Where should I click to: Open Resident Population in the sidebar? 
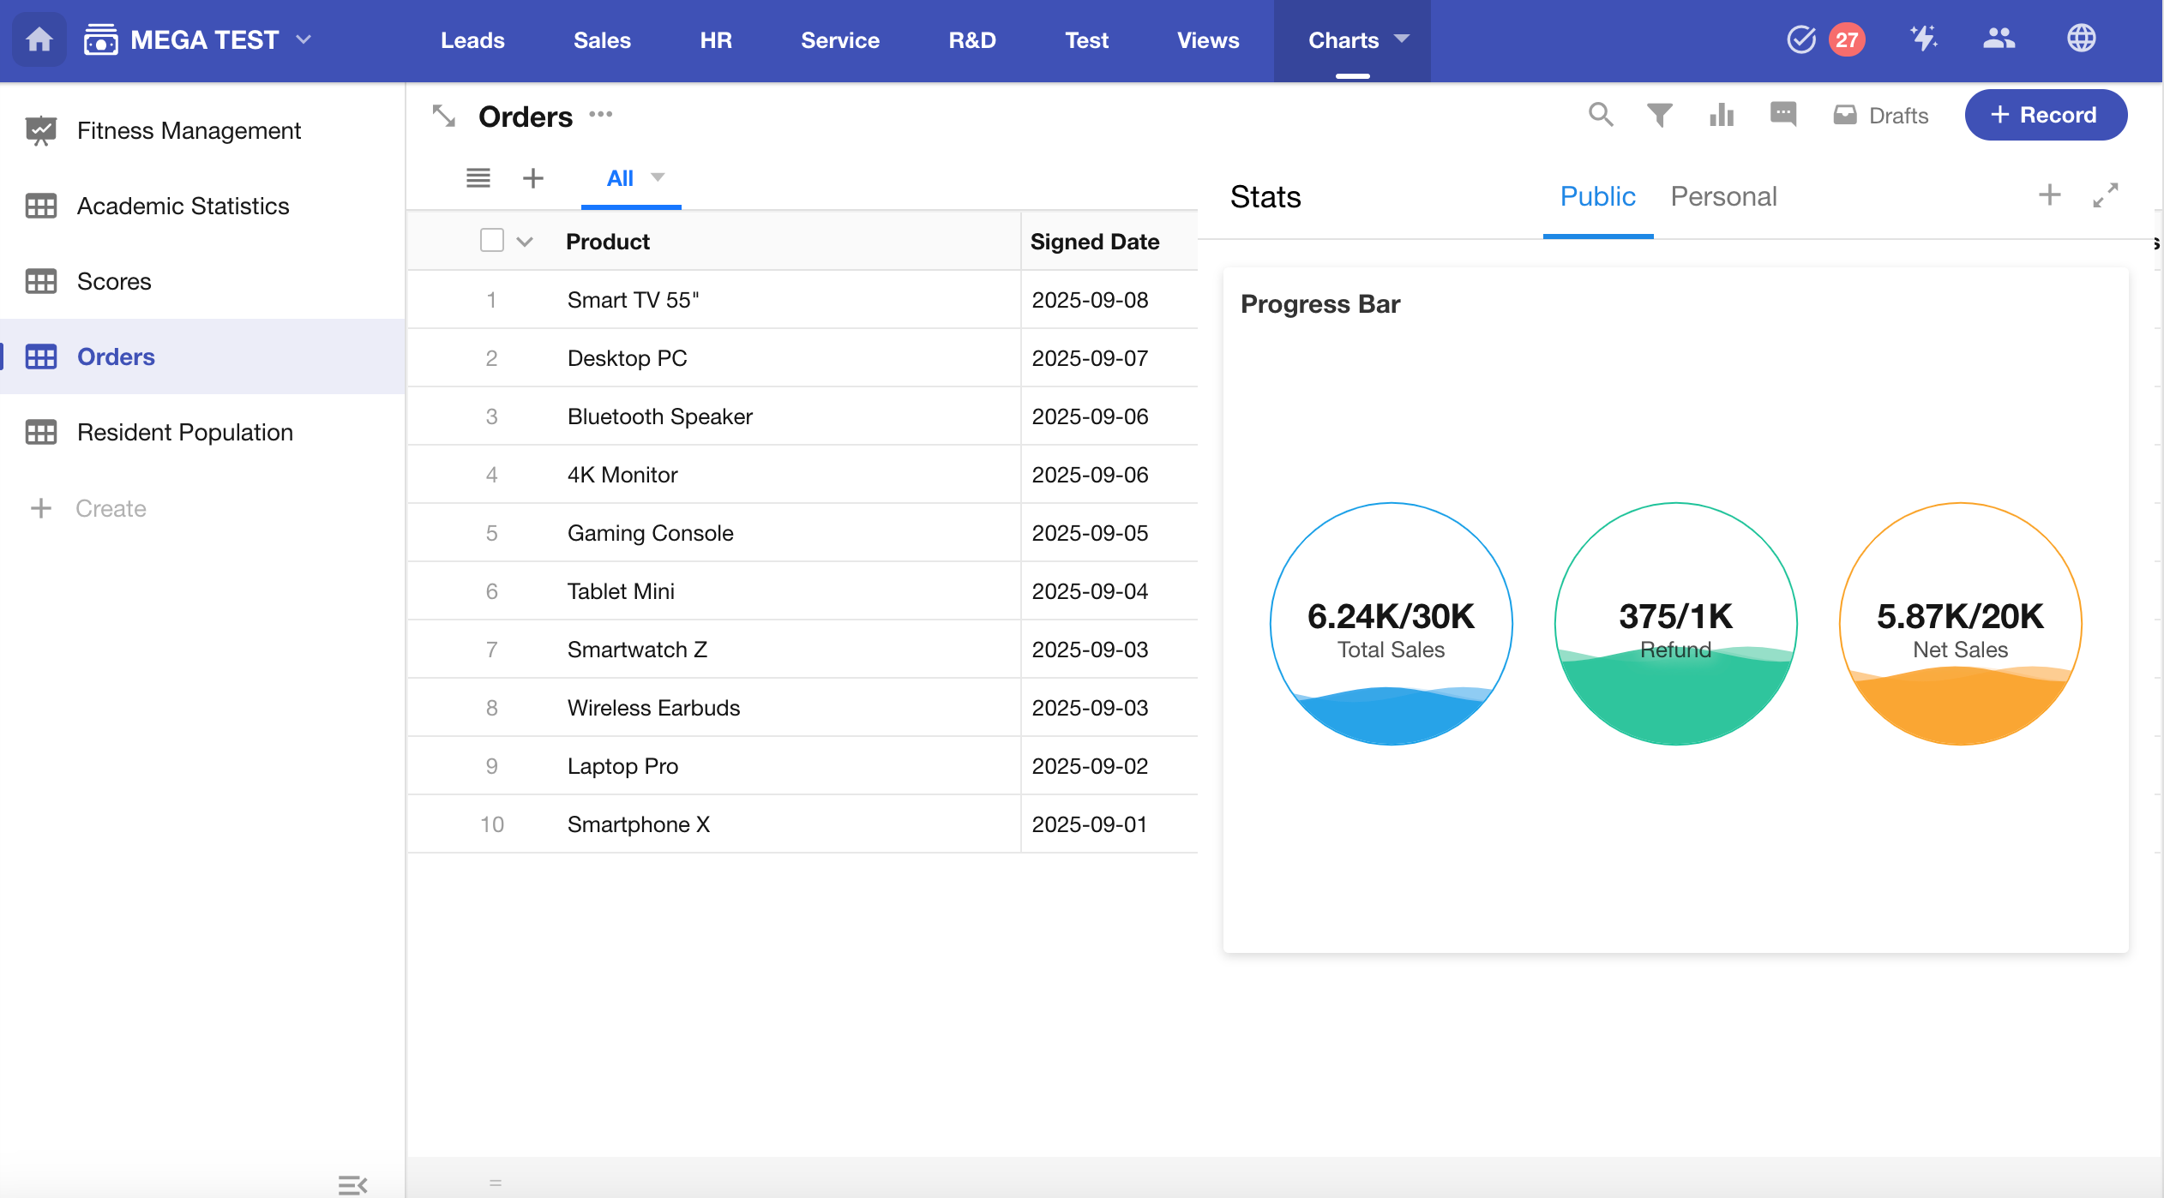click(185, 432)
